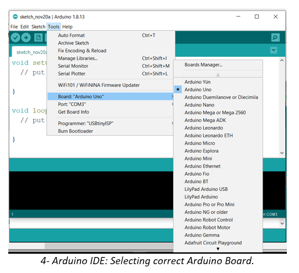Open the Sketch menu
The width and height of the screenshot is (299, 273).
pyautogui.click(x=38, y=26)
